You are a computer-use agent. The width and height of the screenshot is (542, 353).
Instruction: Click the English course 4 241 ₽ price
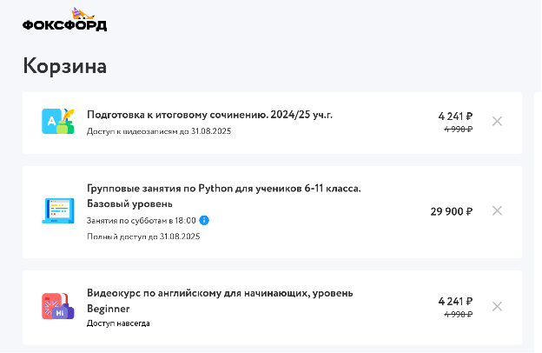(455, 301)
